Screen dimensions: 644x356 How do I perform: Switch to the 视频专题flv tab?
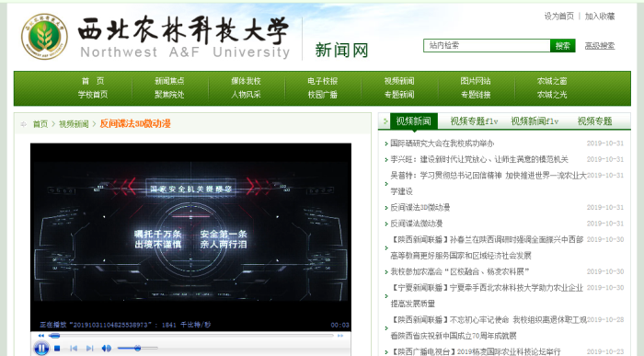click(x=474, y=121)
